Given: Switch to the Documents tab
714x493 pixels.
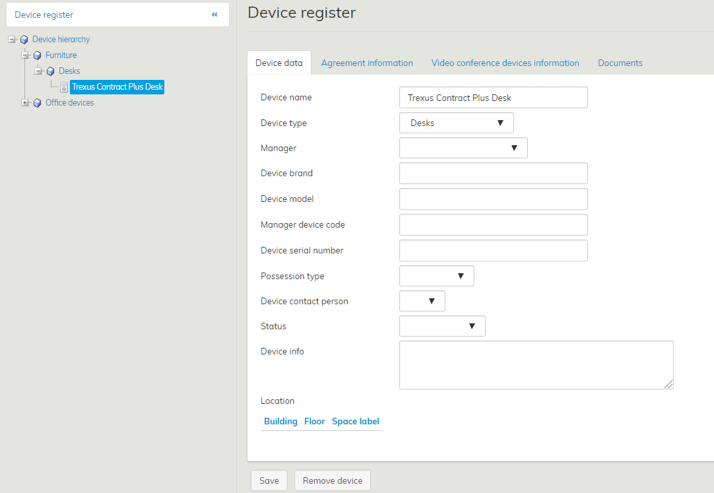Looking at the screenshot, I should point(620,63).
